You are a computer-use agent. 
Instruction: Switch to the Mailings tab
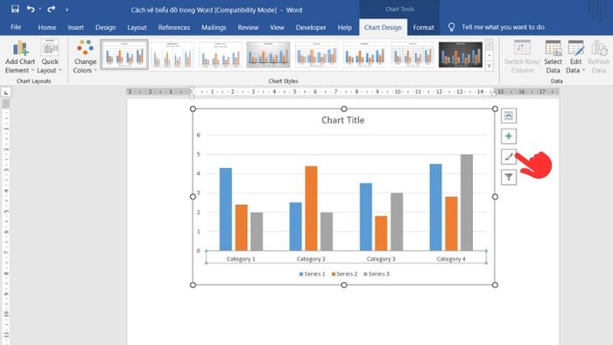pyautogui.click(x=214, y=27)
